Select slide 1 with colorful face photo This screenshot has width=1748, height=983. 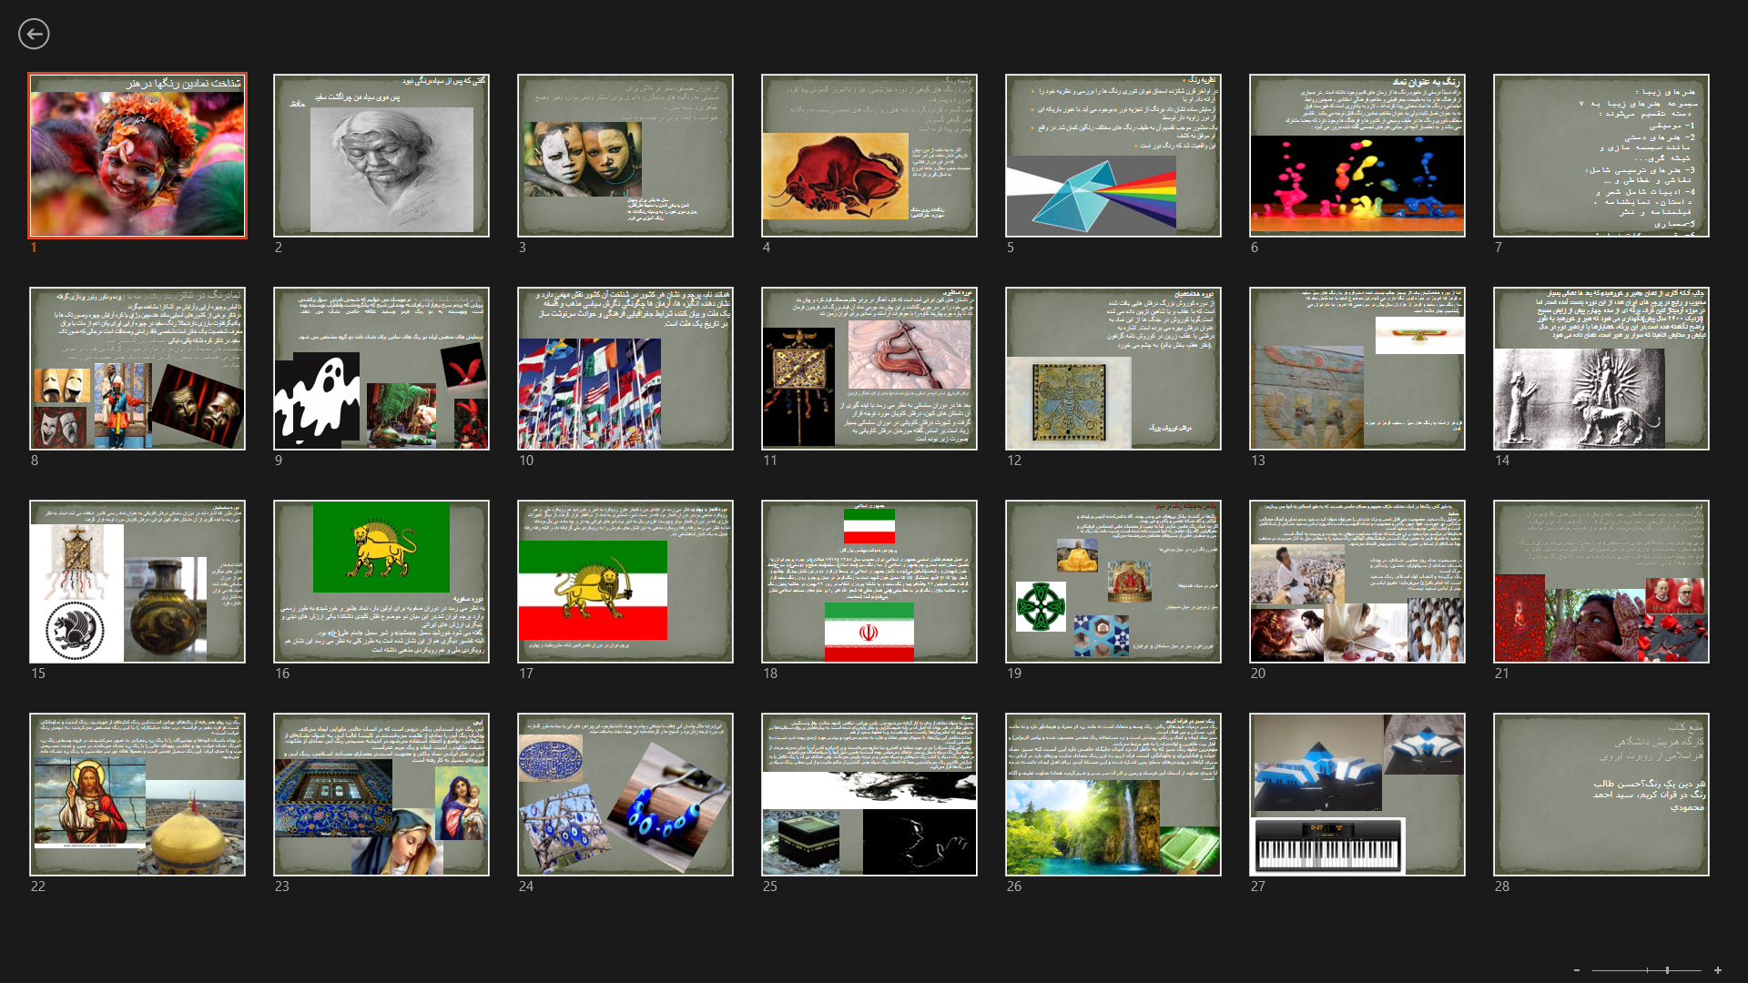[137, 156]
